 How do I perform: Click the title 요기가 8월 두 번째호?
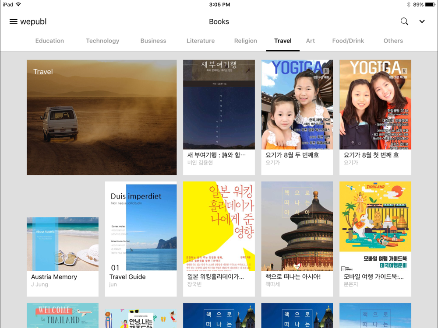coord(292,155)
